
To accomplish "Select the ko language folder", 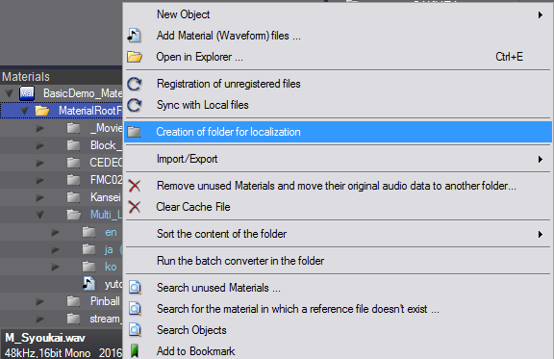I will pyautogui.click(x=111, y=267).
